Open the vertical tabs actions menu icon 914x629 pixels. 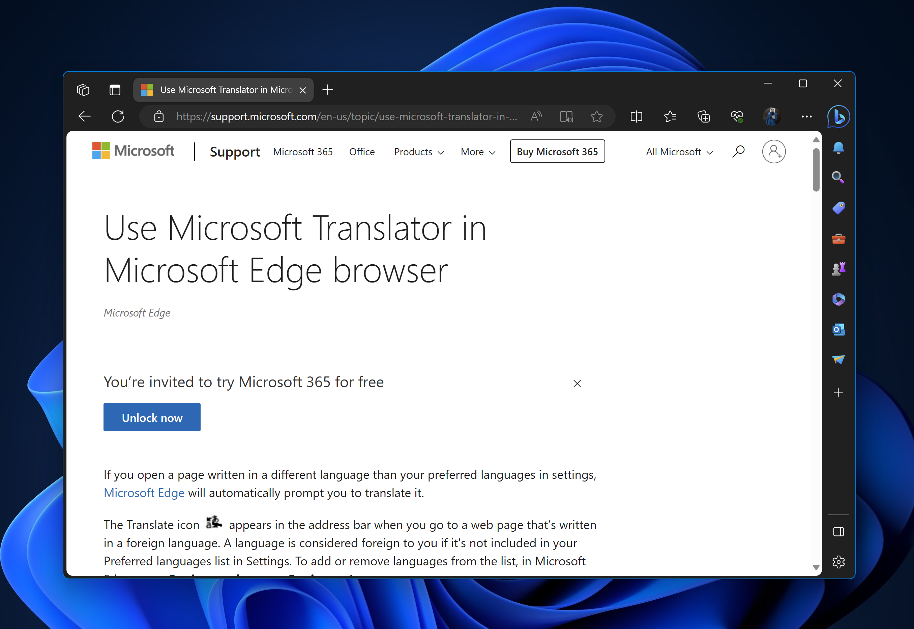[115, 90]
